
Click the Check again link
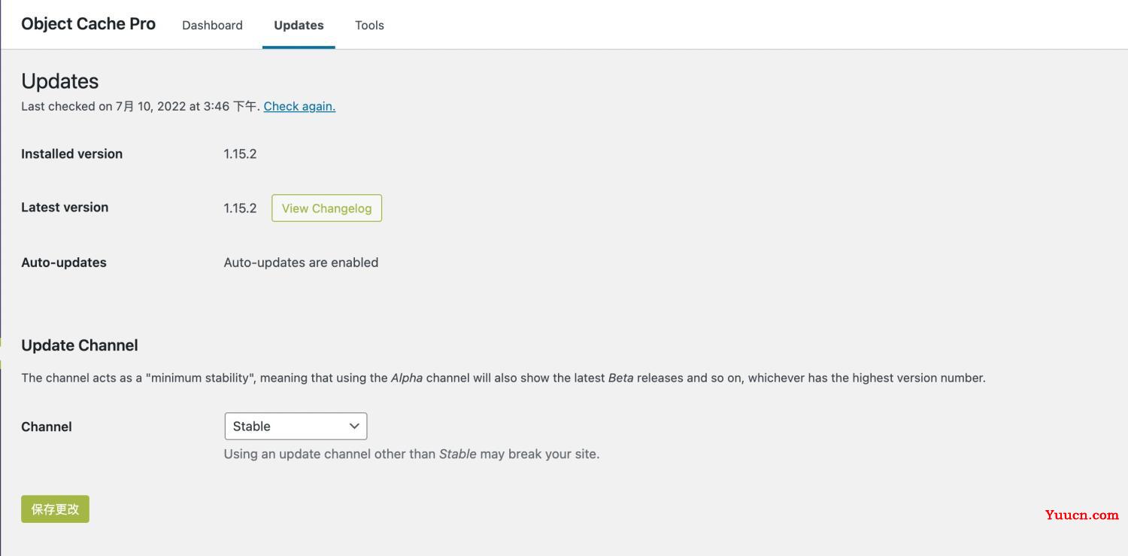pos(299,106)
